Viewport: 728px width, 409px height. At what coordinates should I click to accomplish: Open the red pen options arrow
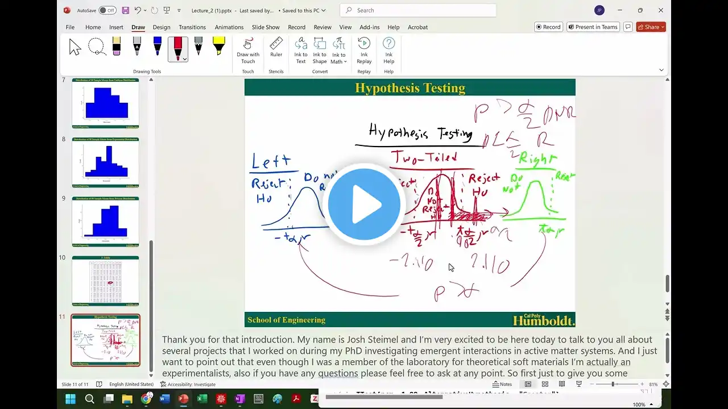click(185, 59)
